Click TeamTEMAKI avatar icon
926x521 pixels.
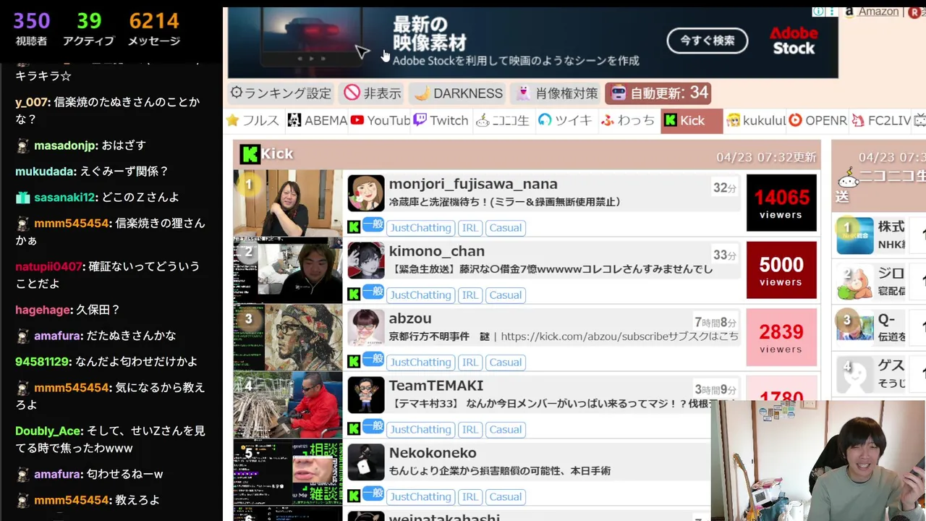point(366,395)
